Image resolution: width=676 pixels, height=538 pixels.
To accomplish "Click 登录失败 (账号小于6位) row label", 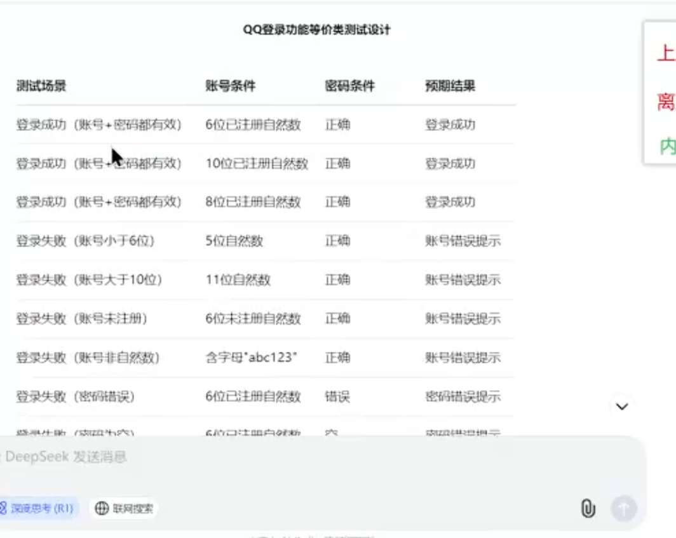I will click(x=85, y=241).
